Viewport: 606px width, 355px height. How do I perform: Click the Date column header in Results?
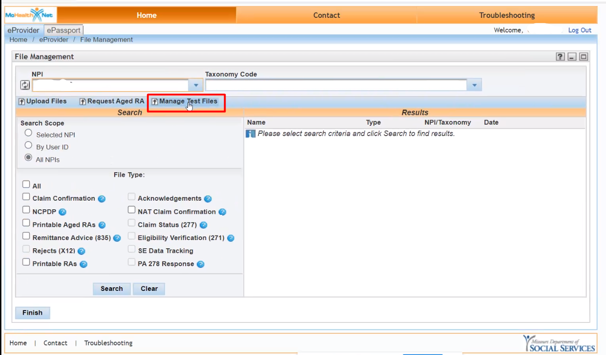[491, 123]
